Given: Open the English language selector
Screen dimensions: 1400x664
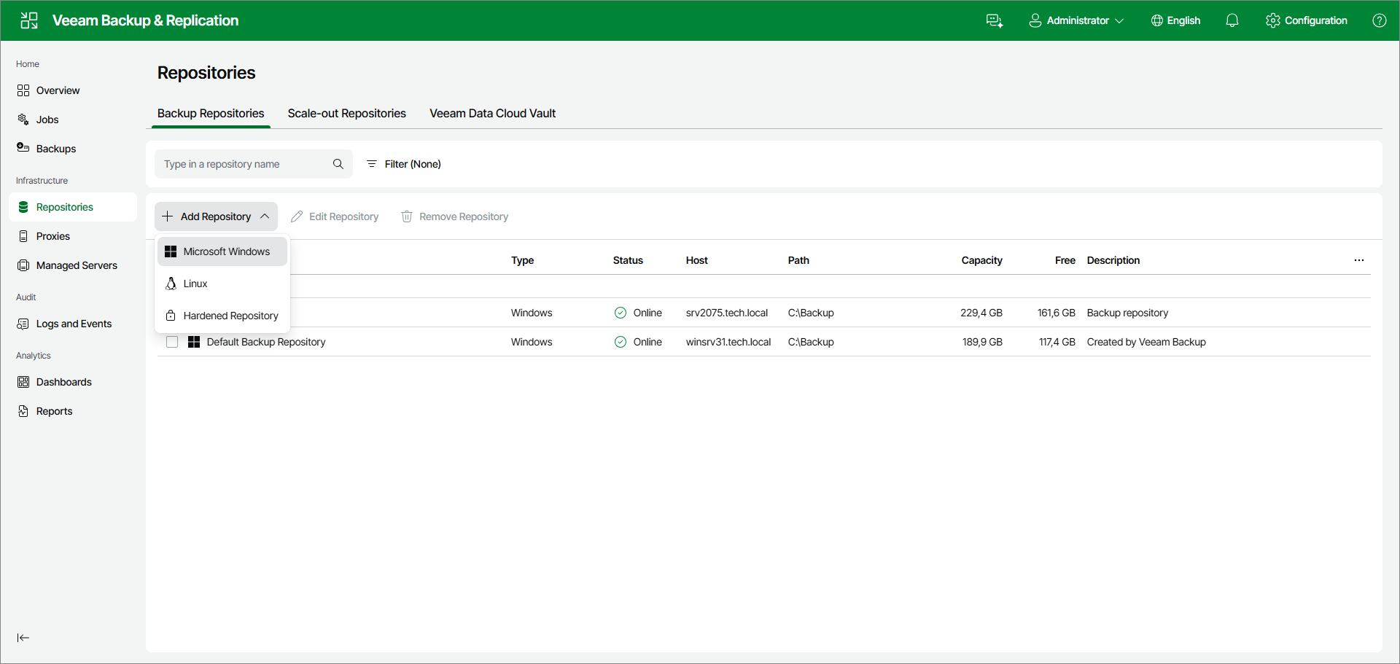Looking at the screenshot, I should (x=1175, y=20).
